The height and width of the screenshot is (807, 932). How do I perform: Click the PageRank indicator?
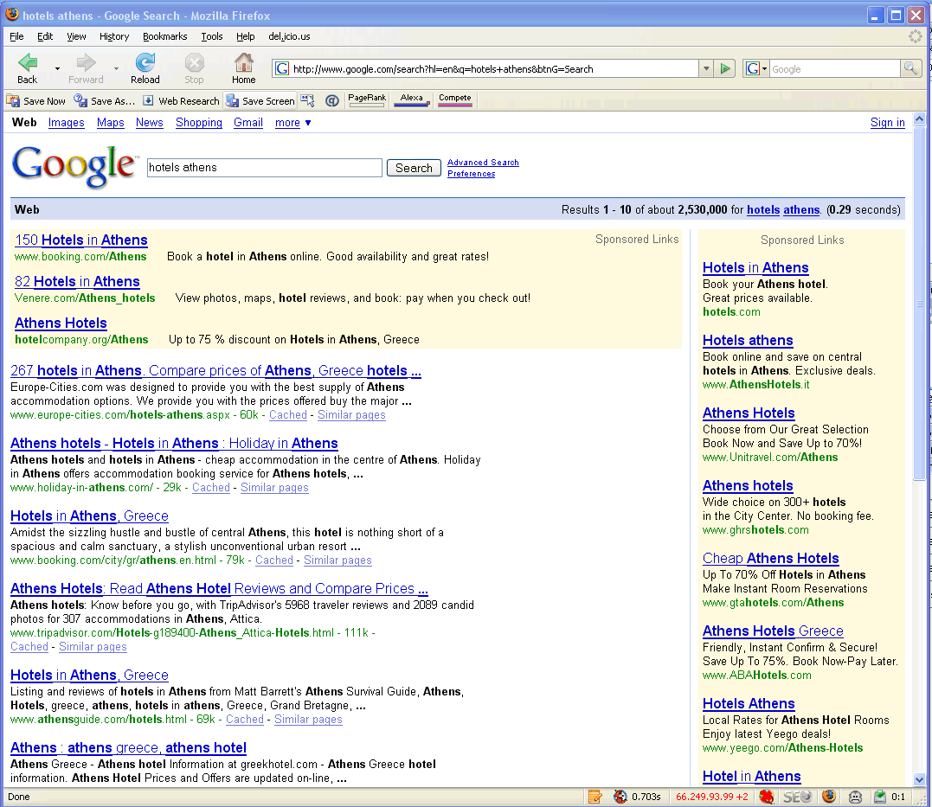click(x=367, y=99)
